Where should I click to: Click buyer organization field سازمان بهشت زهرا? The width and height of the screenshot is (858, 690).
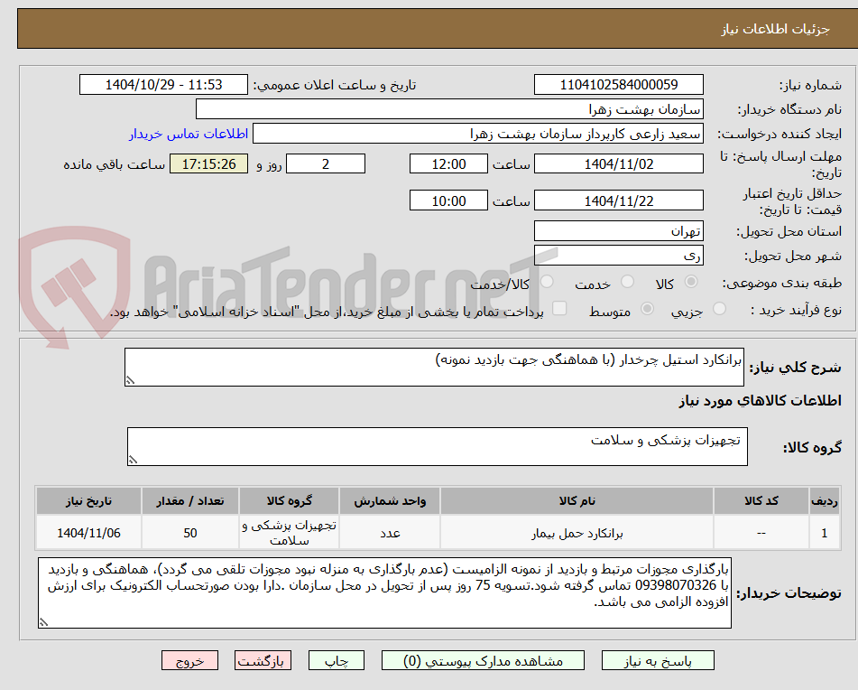point(450,109)
